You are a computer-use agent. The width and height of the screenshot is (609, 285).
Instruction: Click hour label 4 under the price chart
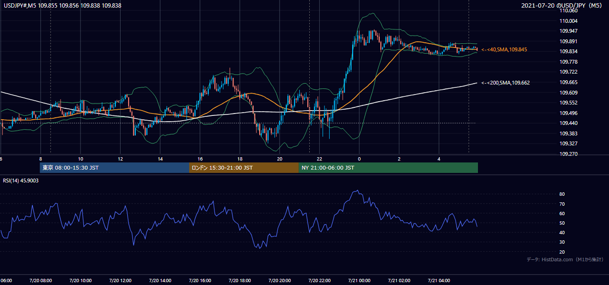click(439, 159)
